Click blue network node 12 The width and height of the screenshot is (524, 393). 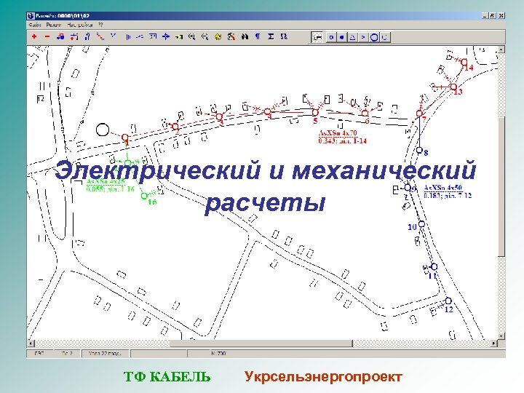point(448,301)
